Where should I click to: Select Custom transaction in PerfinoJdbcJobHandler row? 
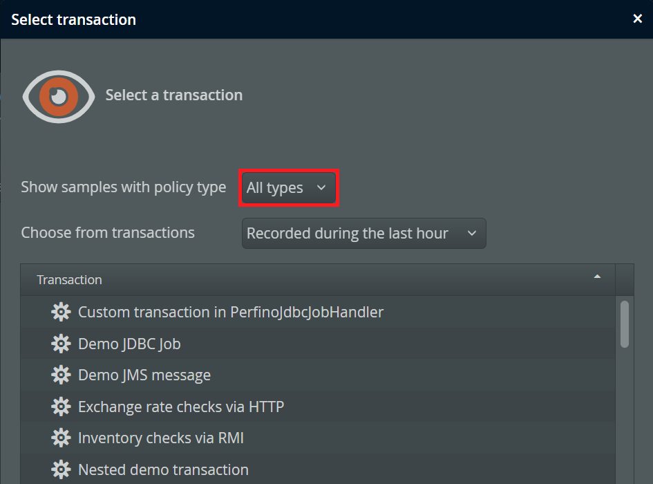pyautogui.click(x=230, y=313)
